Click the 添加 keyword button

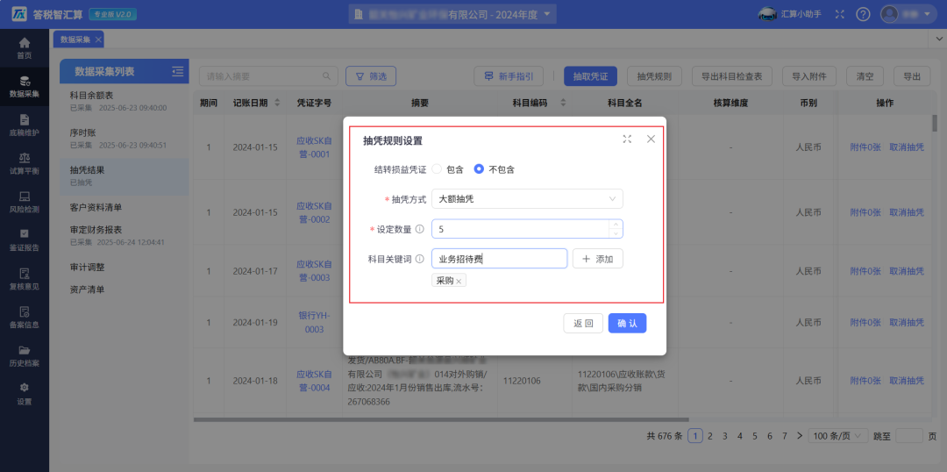click(598, 259)
